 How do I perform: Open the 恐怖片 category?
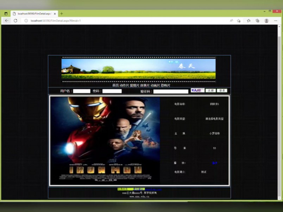(165, 85)
